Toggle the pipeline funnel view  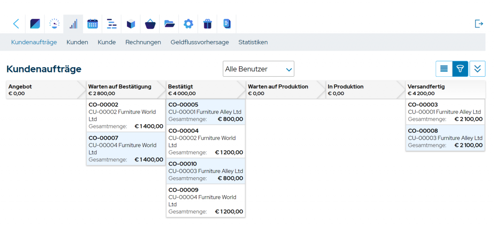click(x=460, y=69)
